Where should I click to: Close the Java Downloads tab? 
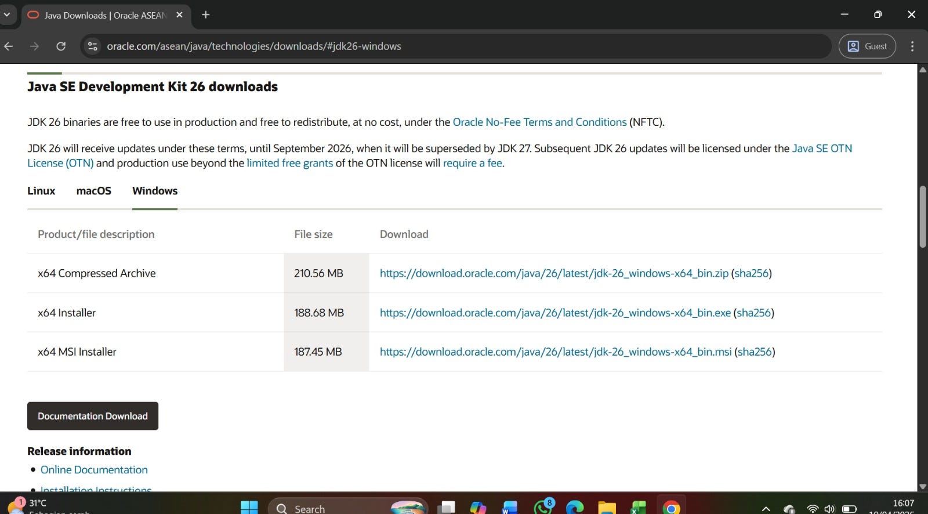pyautogui.click(x=179, y=15)
